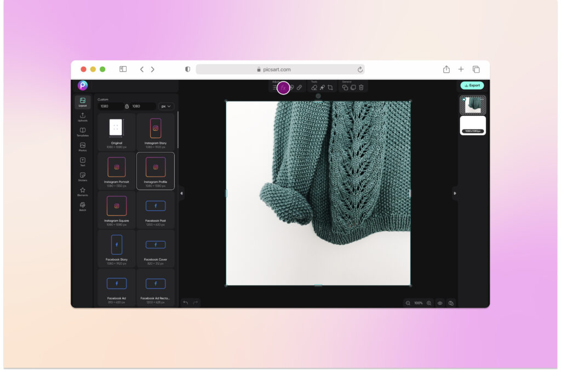Open the px units dropdown

(165, 106)
